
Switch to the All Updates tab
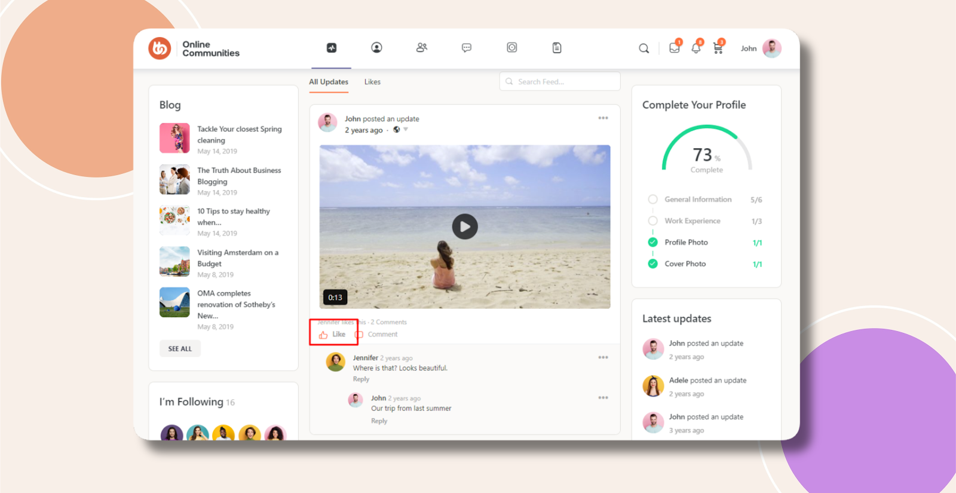[329, 82]
